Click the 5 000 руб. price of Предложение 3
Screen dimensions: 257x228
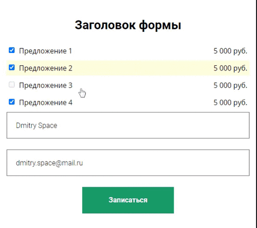(230, 85)
